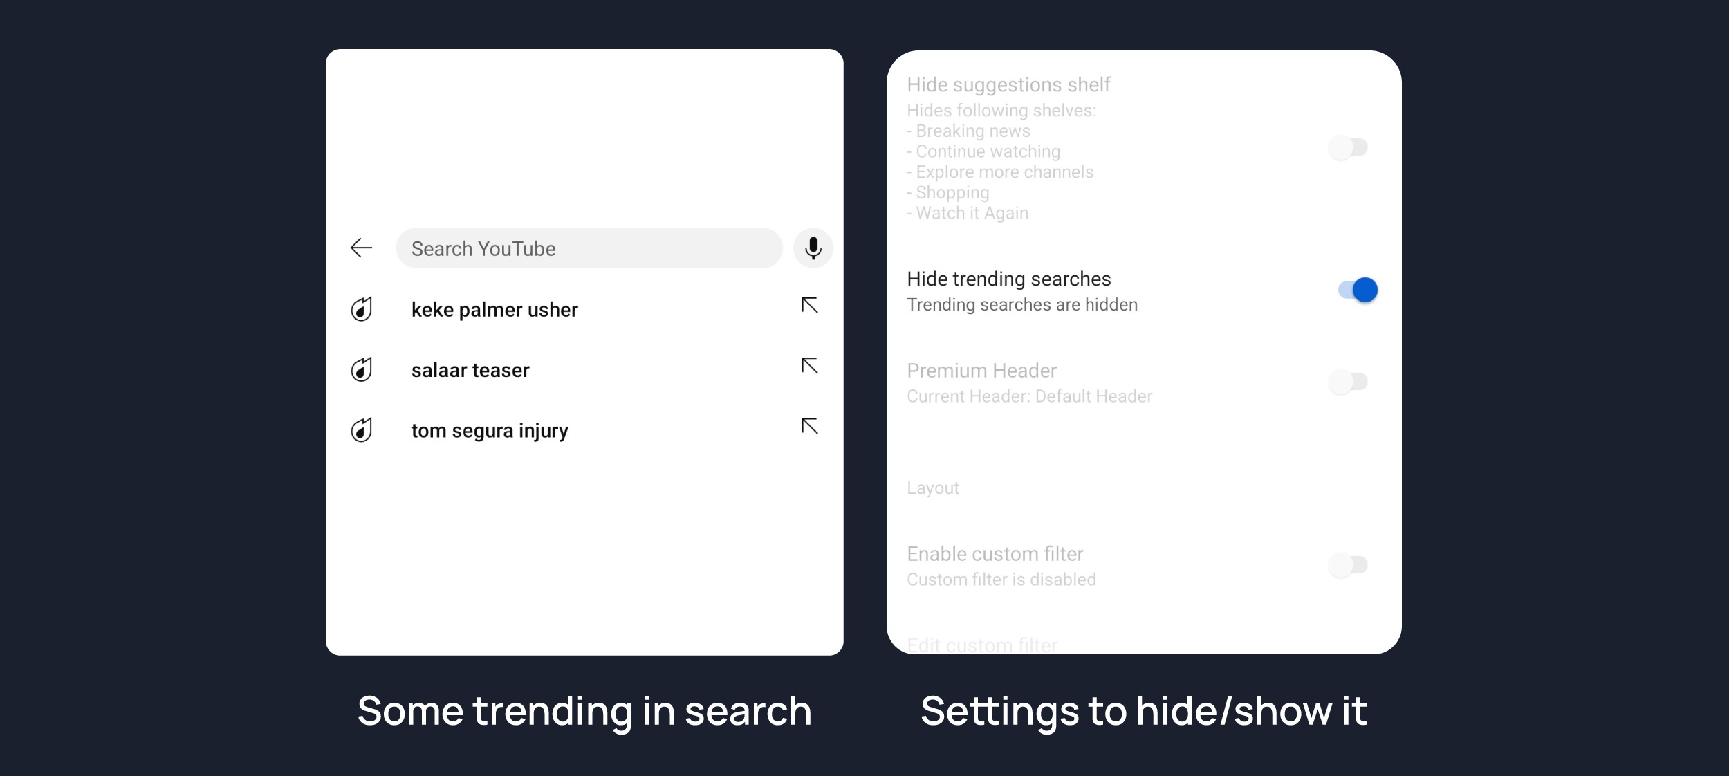Click the trending flame icon for salaar teaser
Viewport: 1729px width, 776px height.
click(x=361, y=369)
